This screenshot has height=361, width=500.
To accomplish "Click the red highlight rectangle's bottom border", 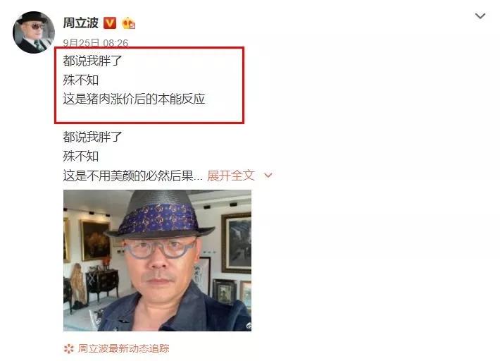I will pyautogui.click(x=149, y=122).
